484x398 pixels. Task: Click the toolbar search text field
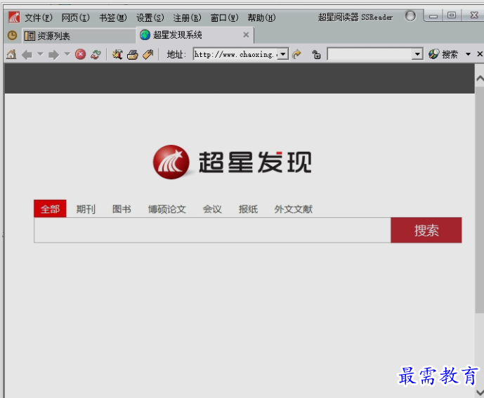coord(369,54)
